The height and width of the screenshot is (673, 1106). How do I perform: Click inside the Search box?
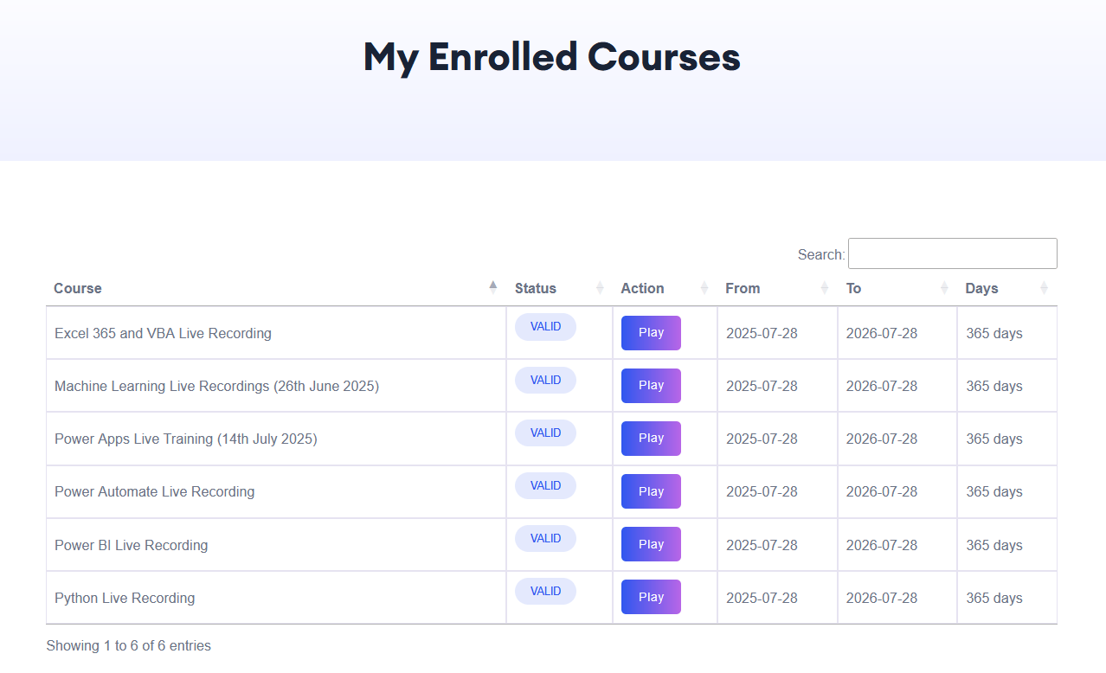point(952,253)
